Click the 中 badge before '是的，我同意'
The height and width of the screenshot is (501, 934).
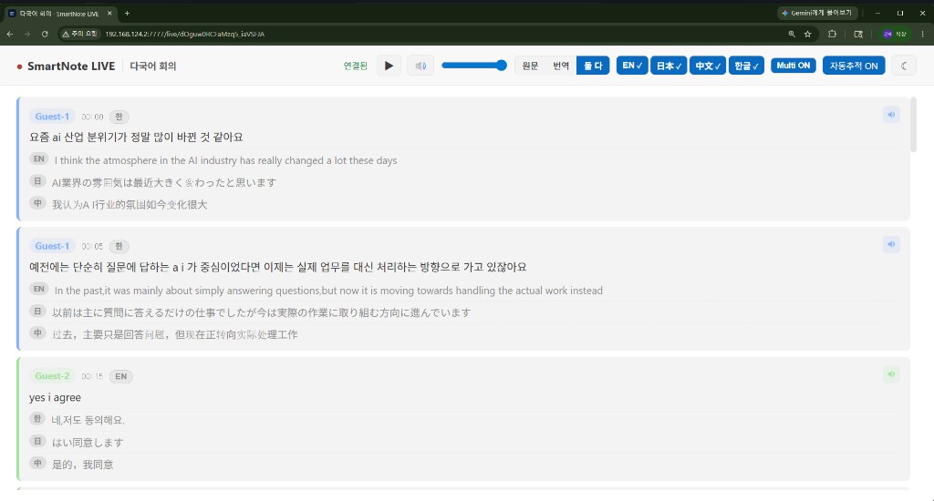(37, 463)
